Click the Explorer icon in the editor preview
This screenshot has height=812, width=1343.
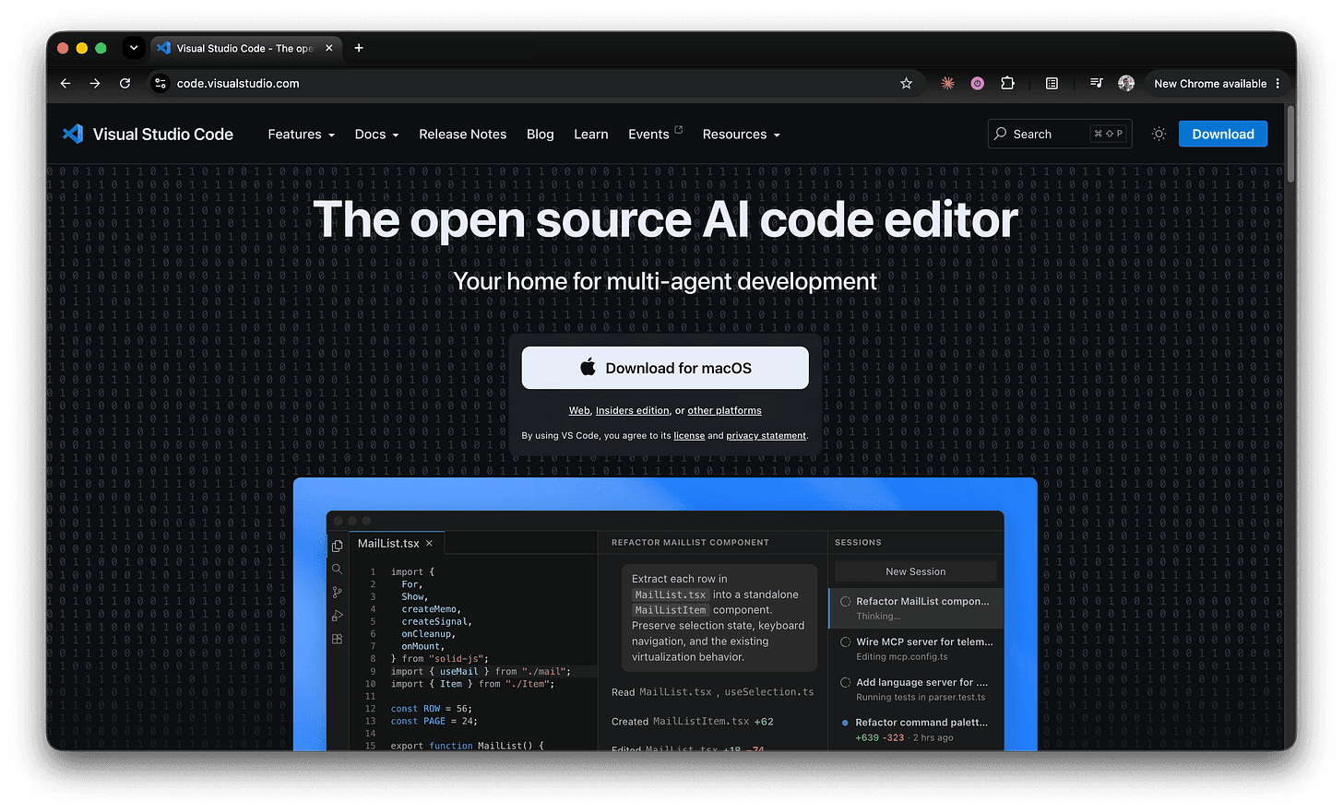(338, 546)
